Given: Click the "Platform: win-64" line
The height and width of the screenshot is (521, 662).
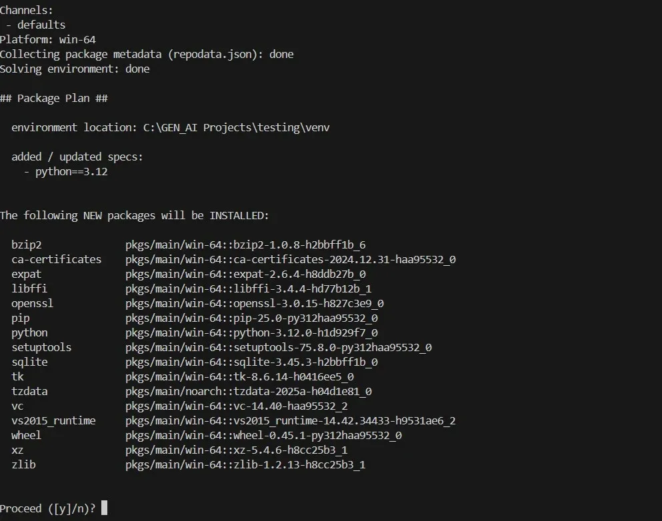Looking at the screenshot, I should pos(48,39).
